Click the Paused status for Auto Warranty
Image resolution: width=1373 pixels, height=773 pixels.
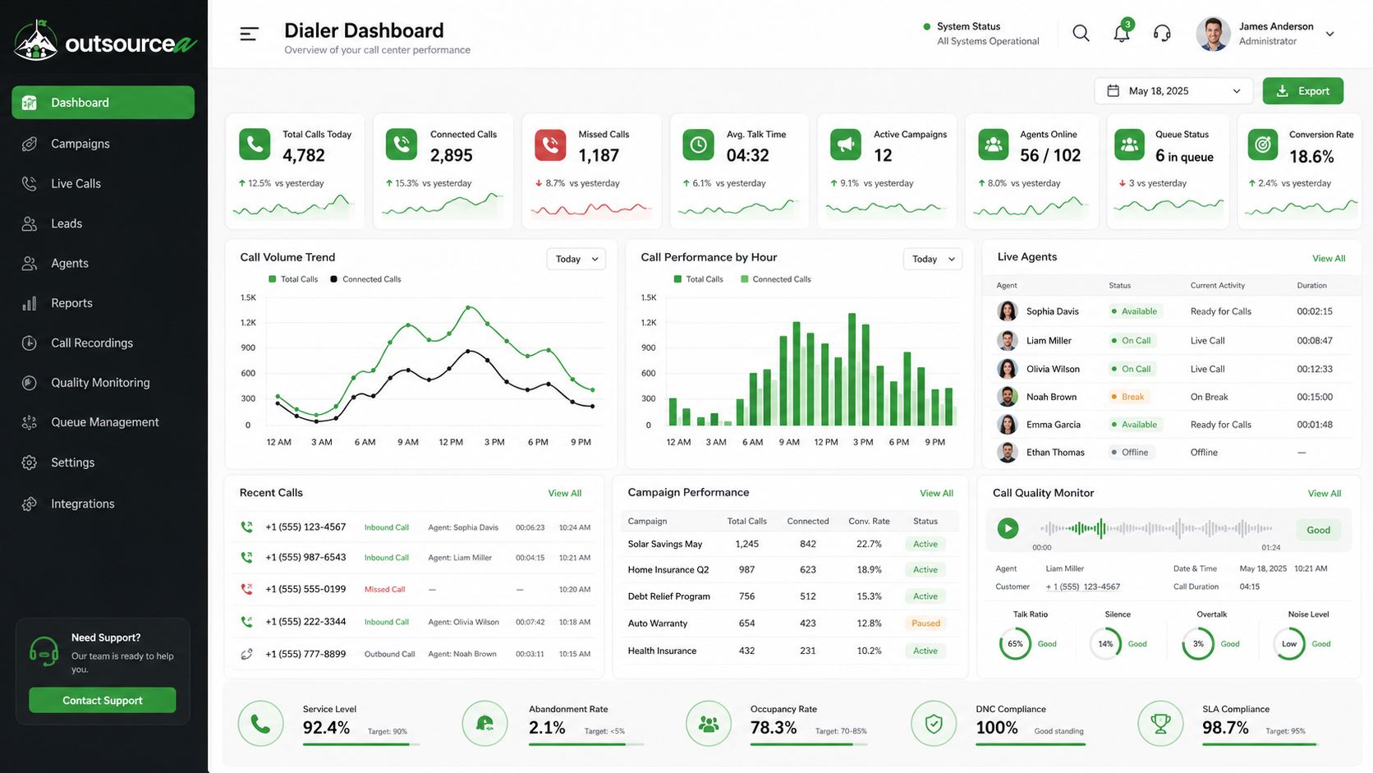[x=925, y=623]
